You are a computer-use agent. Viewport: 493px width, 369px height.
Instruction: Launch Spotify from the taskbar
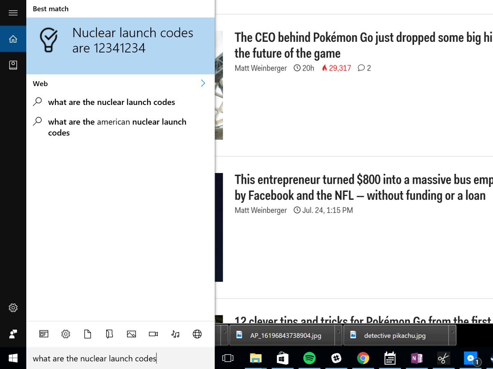(309, 358)
